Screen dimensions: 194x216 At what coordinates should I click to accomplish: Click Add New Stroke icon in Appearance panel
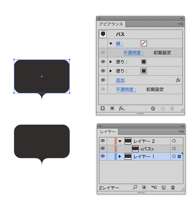click(x=103, y=108)
